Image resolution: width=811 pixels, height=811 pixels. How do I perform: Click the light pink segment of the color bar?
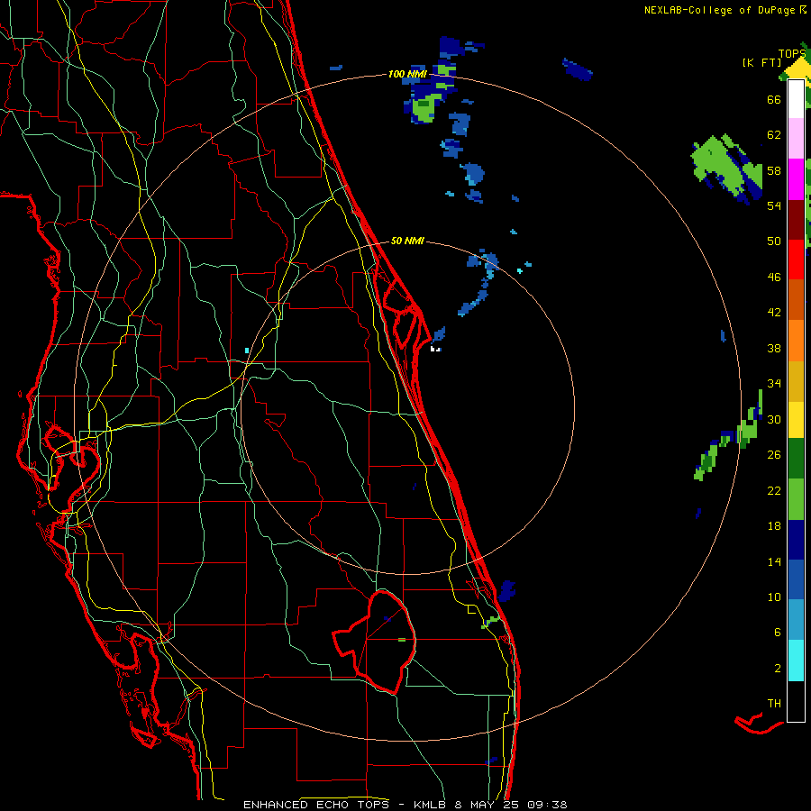pos(796,139)
